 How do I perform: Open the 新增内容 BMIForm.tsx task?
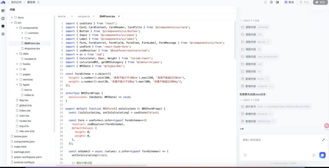tap(258, 121)
